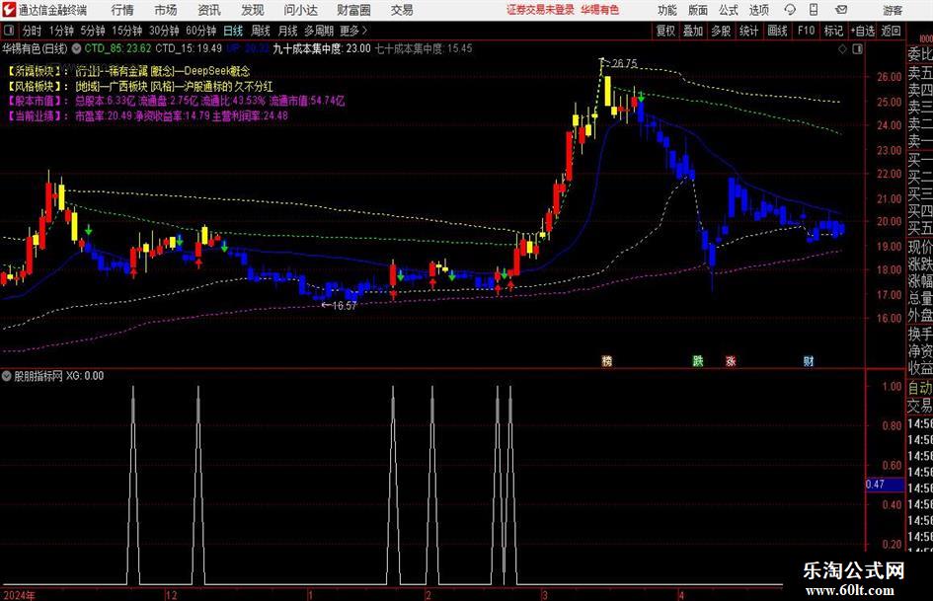Click the 统计 statistics button
933x601 pixels.
(748, 31)
